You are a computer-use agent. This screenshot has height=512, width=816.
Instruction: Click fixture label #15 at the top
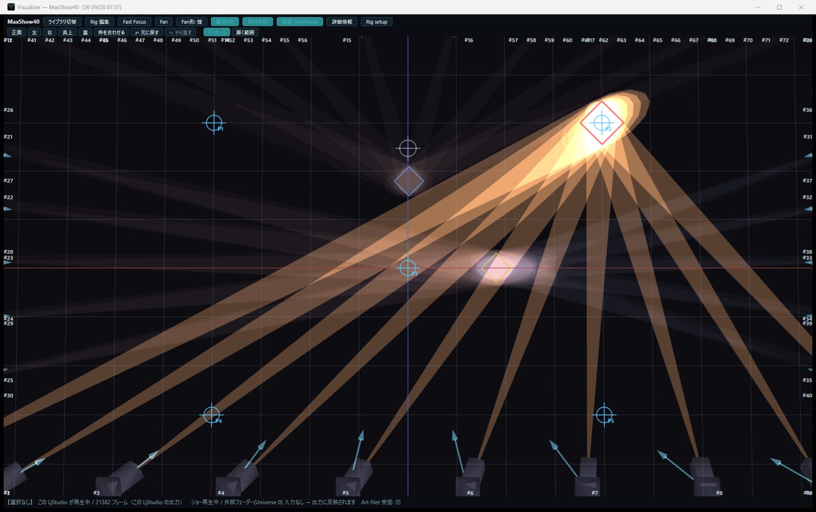[x=347, y=40]
